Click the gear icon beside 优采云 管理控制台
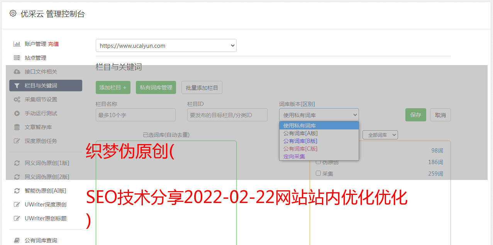The width and height of the screenshot is (493, 245). [x=13, y=13]
